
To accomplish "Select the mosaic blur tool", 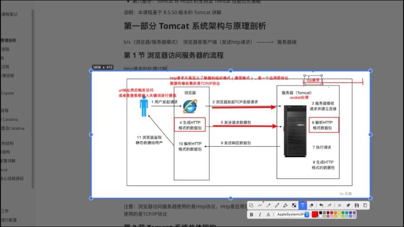I will tap(294, 205).
